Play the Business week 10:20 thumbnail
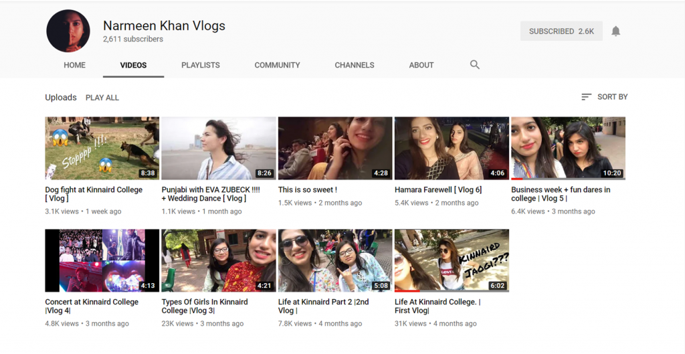 point(569,148)
